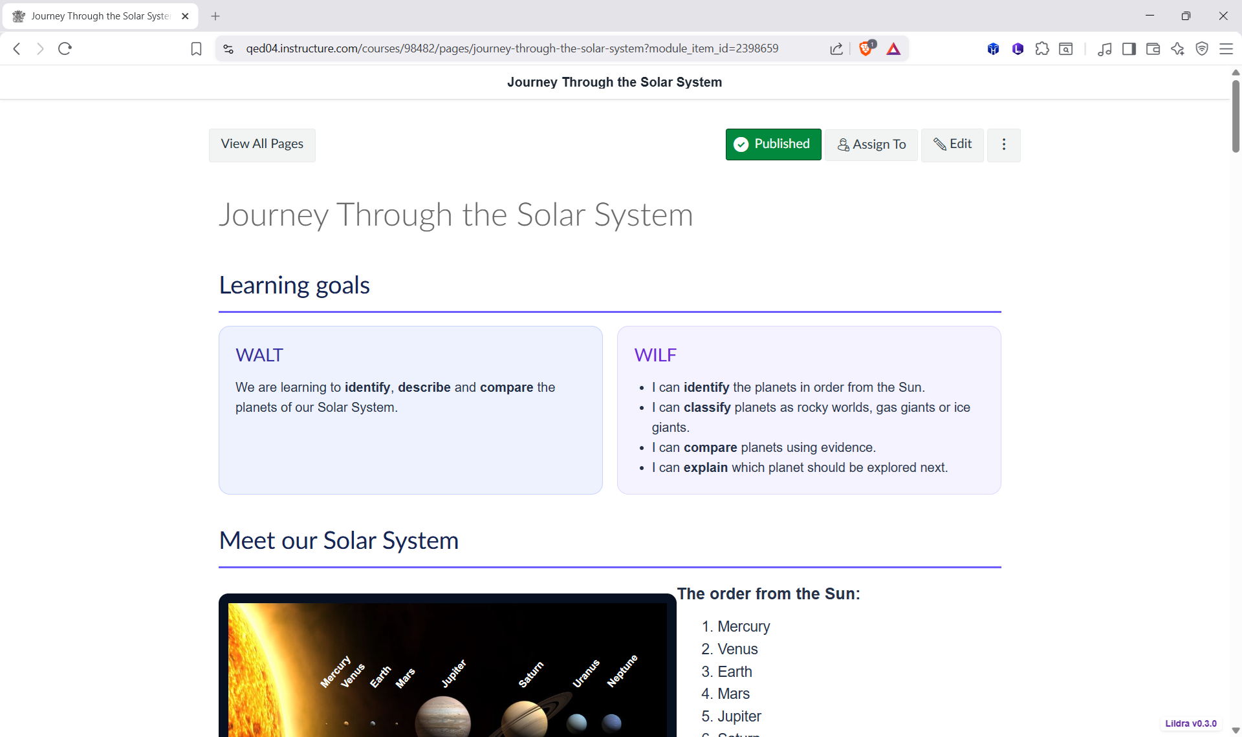
Task: Open the Brave Rewards triangle icon
Action: pyautogui.click(x=893, y=48)
